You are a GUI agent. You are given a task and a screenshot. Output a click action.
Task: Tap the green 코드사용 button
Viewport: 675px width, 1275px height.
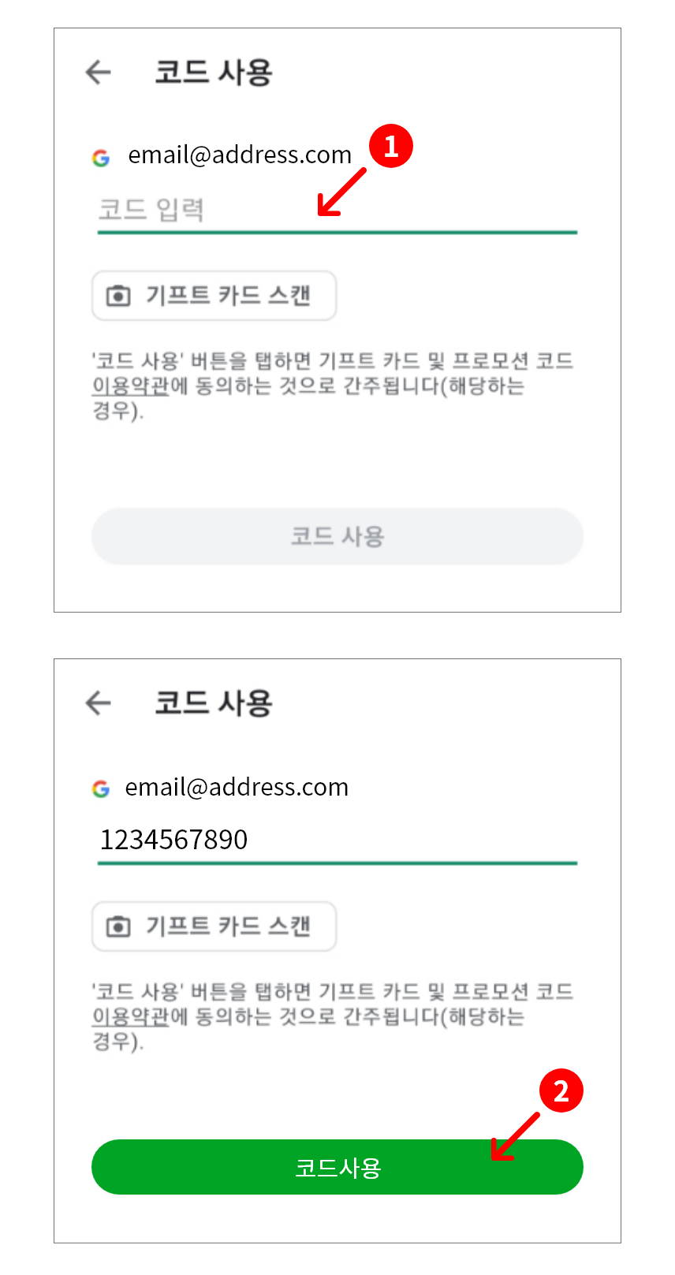tap(337, 1167)
